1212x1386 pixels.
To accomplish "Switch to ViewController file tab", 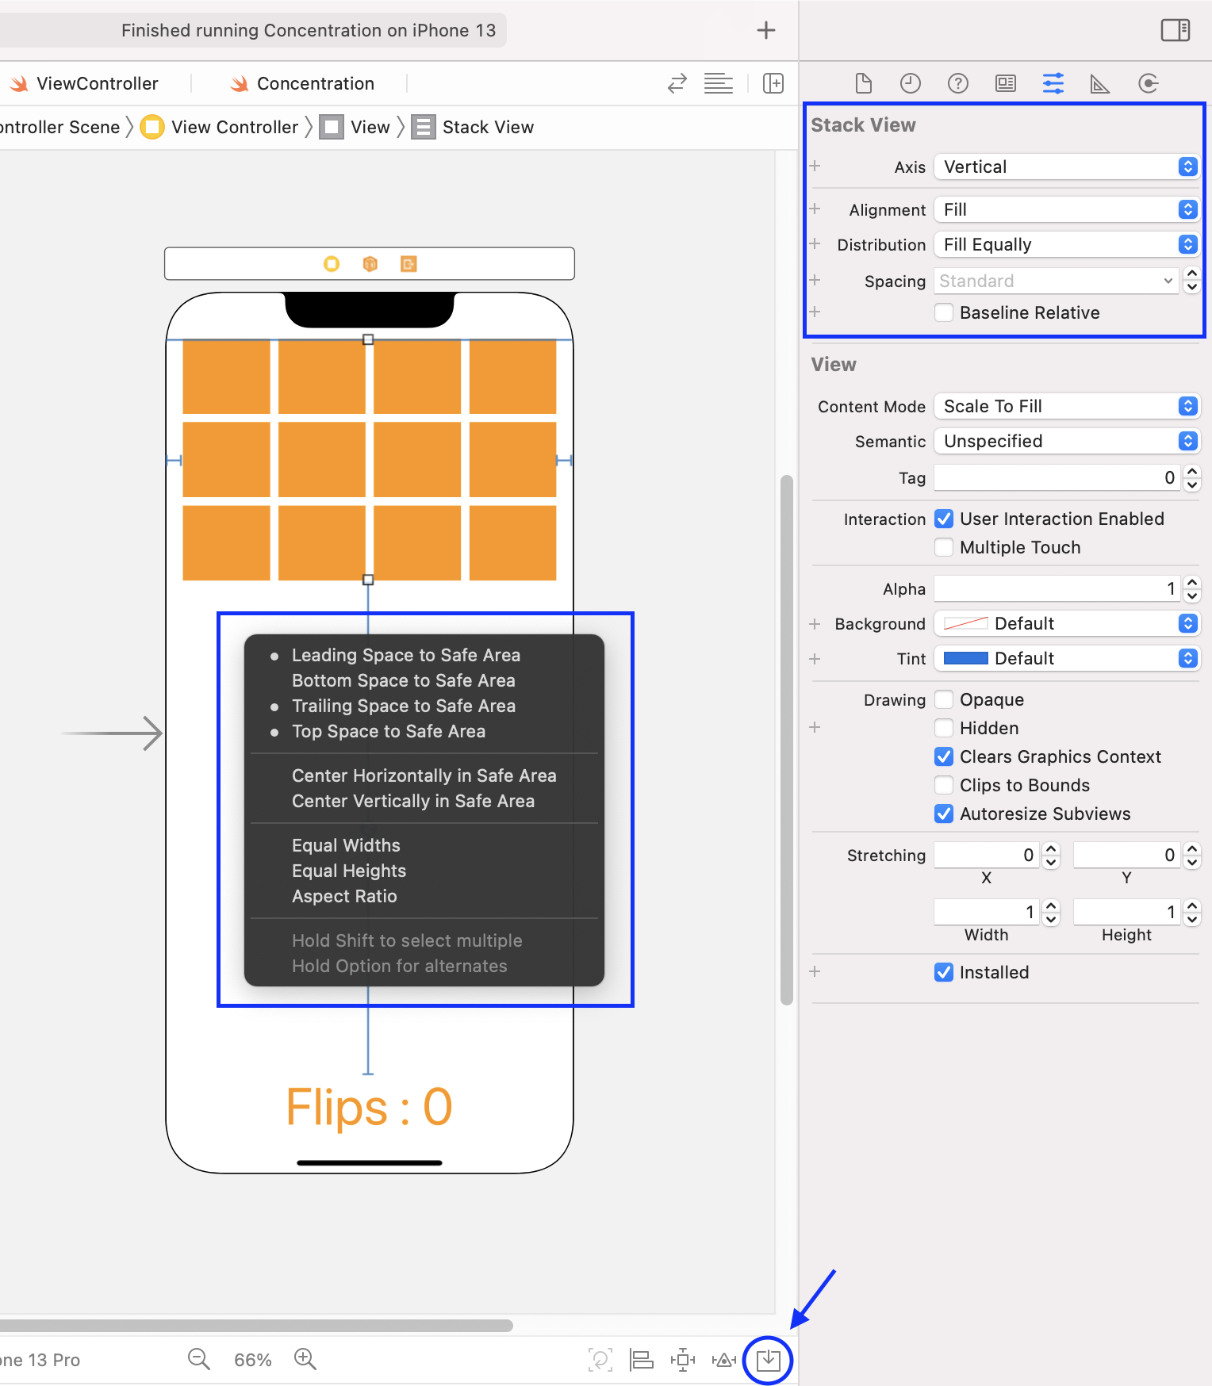I will [84, 83].
